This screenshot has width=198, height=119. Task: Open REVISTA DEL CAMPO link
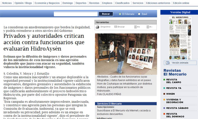(x=174, y=81)
